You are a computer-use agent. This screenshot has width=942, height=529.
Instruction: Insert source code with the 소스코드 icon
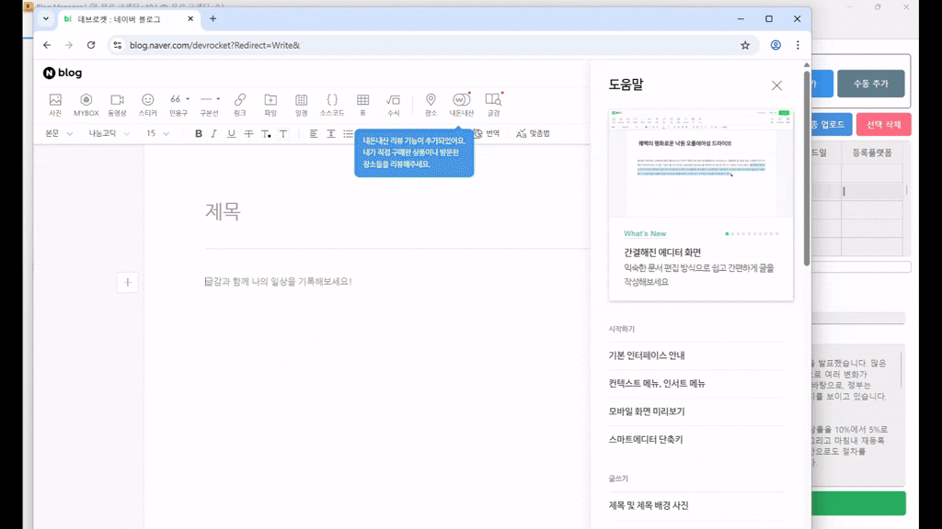[332, 104]
